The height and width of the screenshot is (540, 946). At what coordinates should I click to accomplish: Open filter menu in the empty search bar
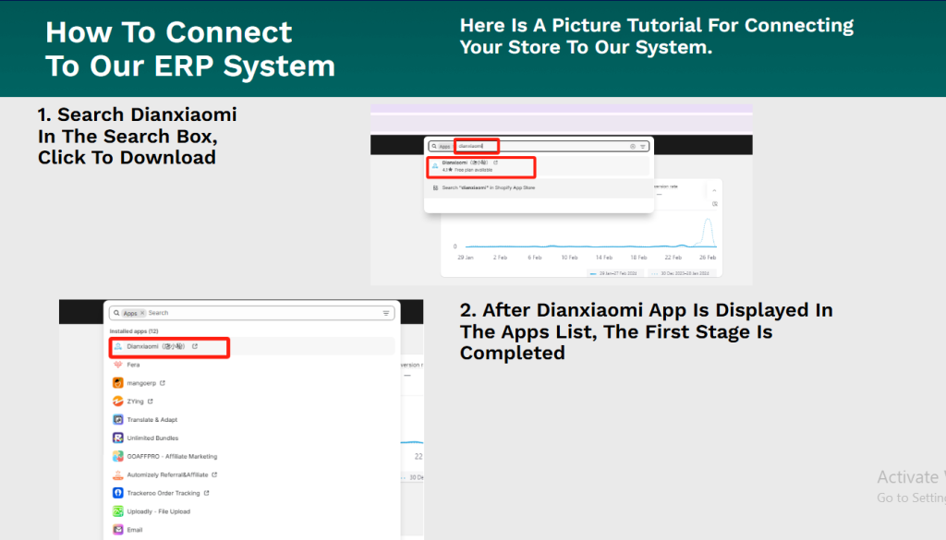(386, 313)
